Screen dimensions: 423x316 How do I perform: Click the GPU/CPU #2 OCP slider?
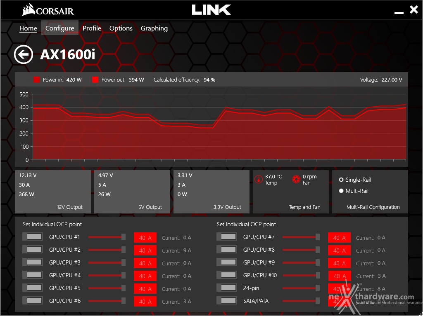click(x=107, y=250)
